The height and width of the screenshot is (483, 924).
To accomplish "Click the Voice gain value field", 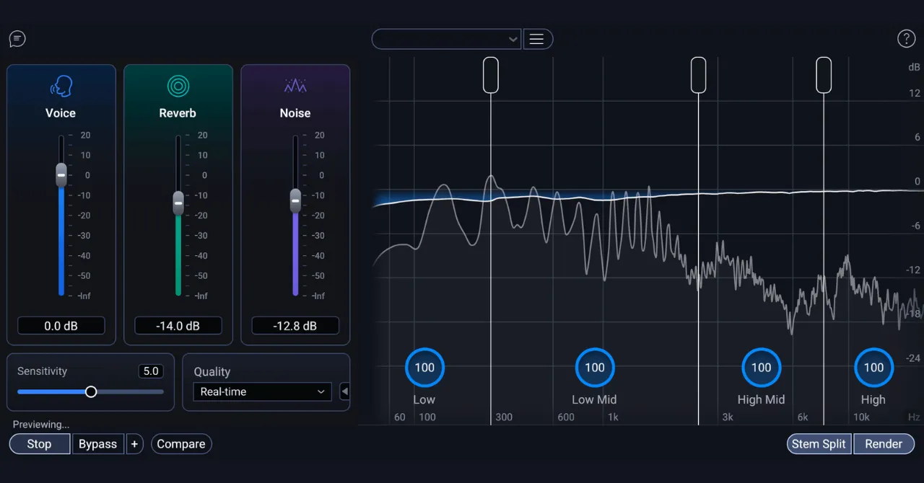I will [61, 326].
